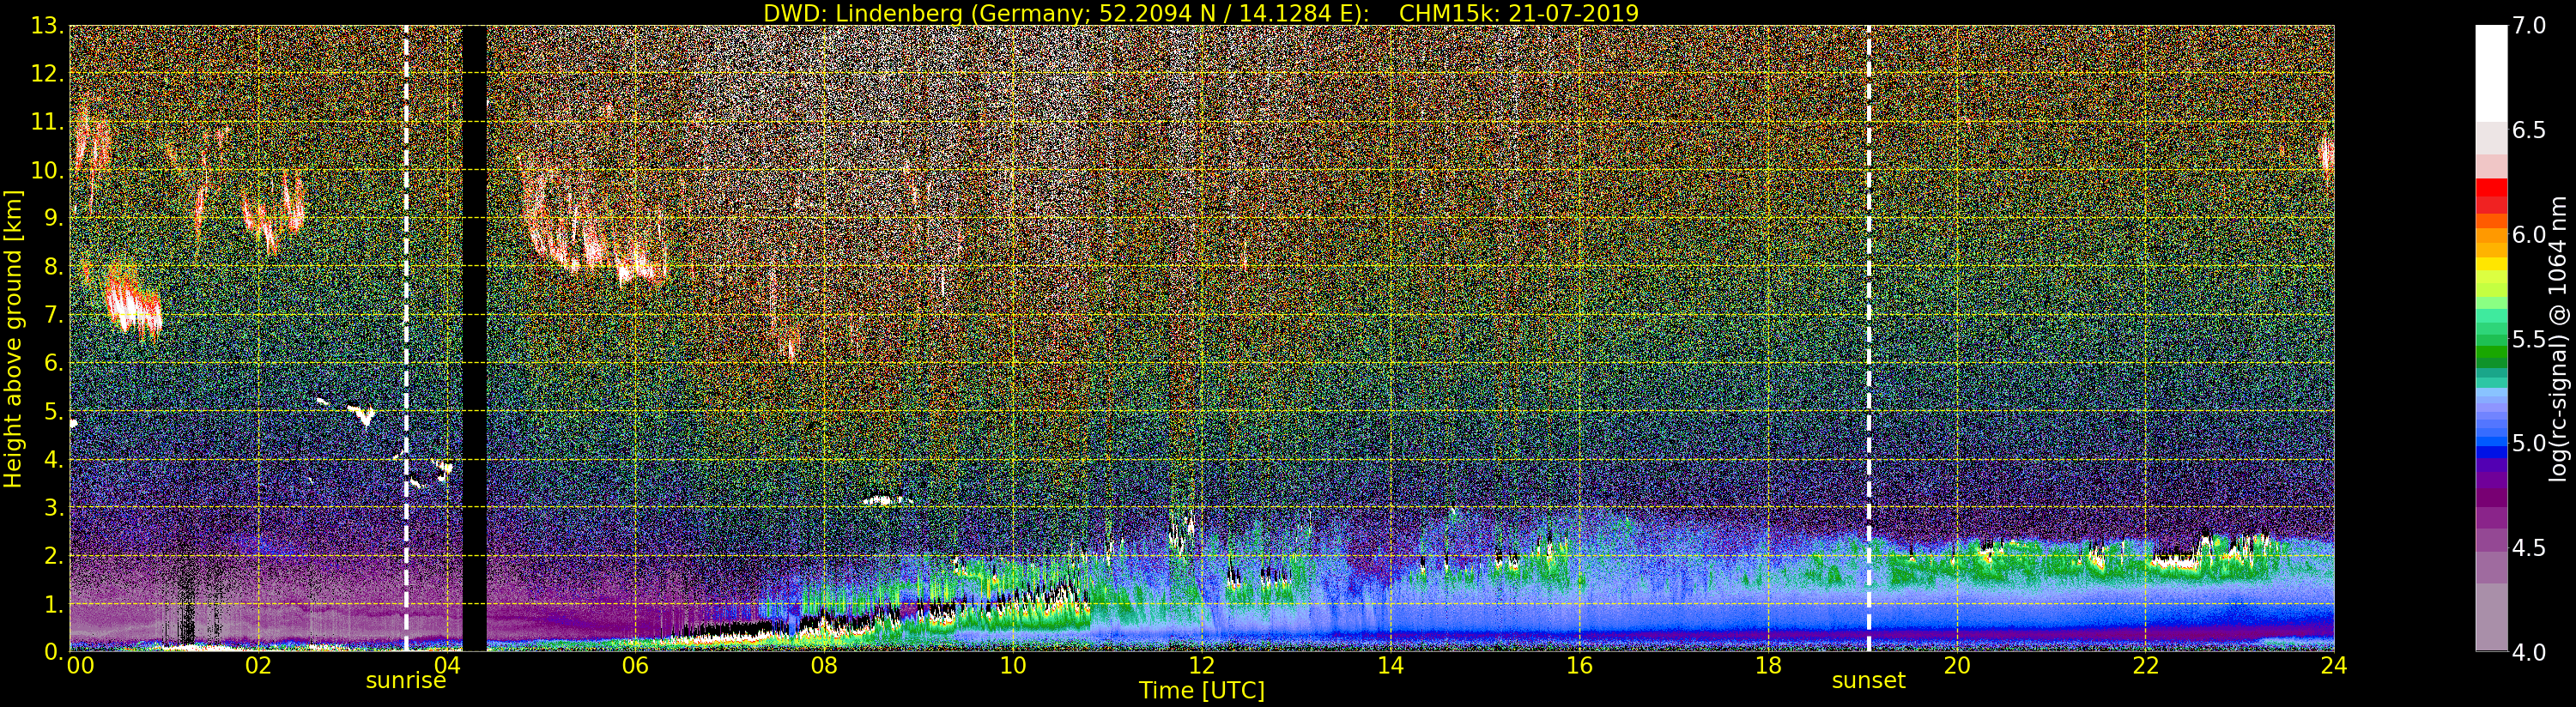Click time tick label '12' on time axis
This screenshot has height=707, width=2576.
tap(1201, 665)
